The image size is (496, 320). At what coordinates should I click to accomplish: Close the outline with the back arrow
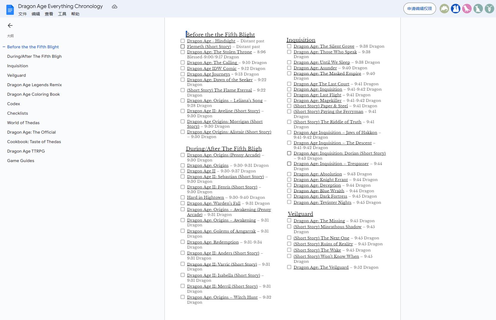coord(10,25)
